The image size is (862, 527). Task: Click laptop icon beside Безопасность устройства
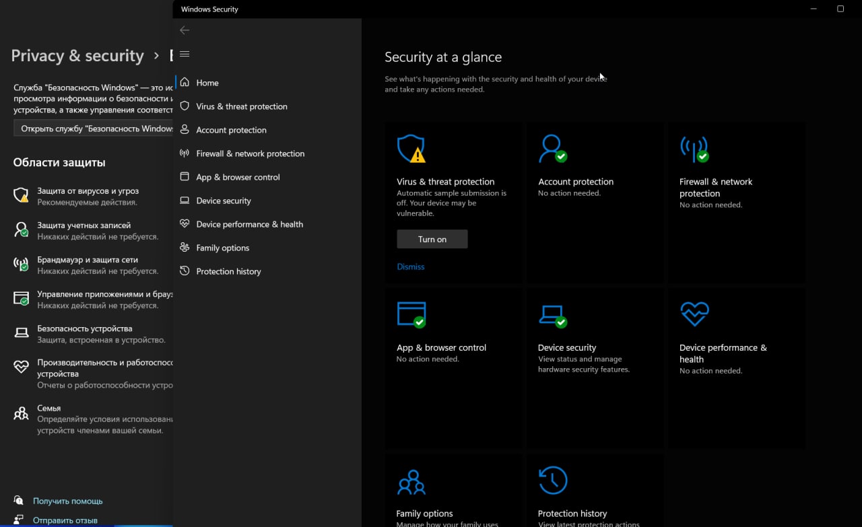[22, 332]
